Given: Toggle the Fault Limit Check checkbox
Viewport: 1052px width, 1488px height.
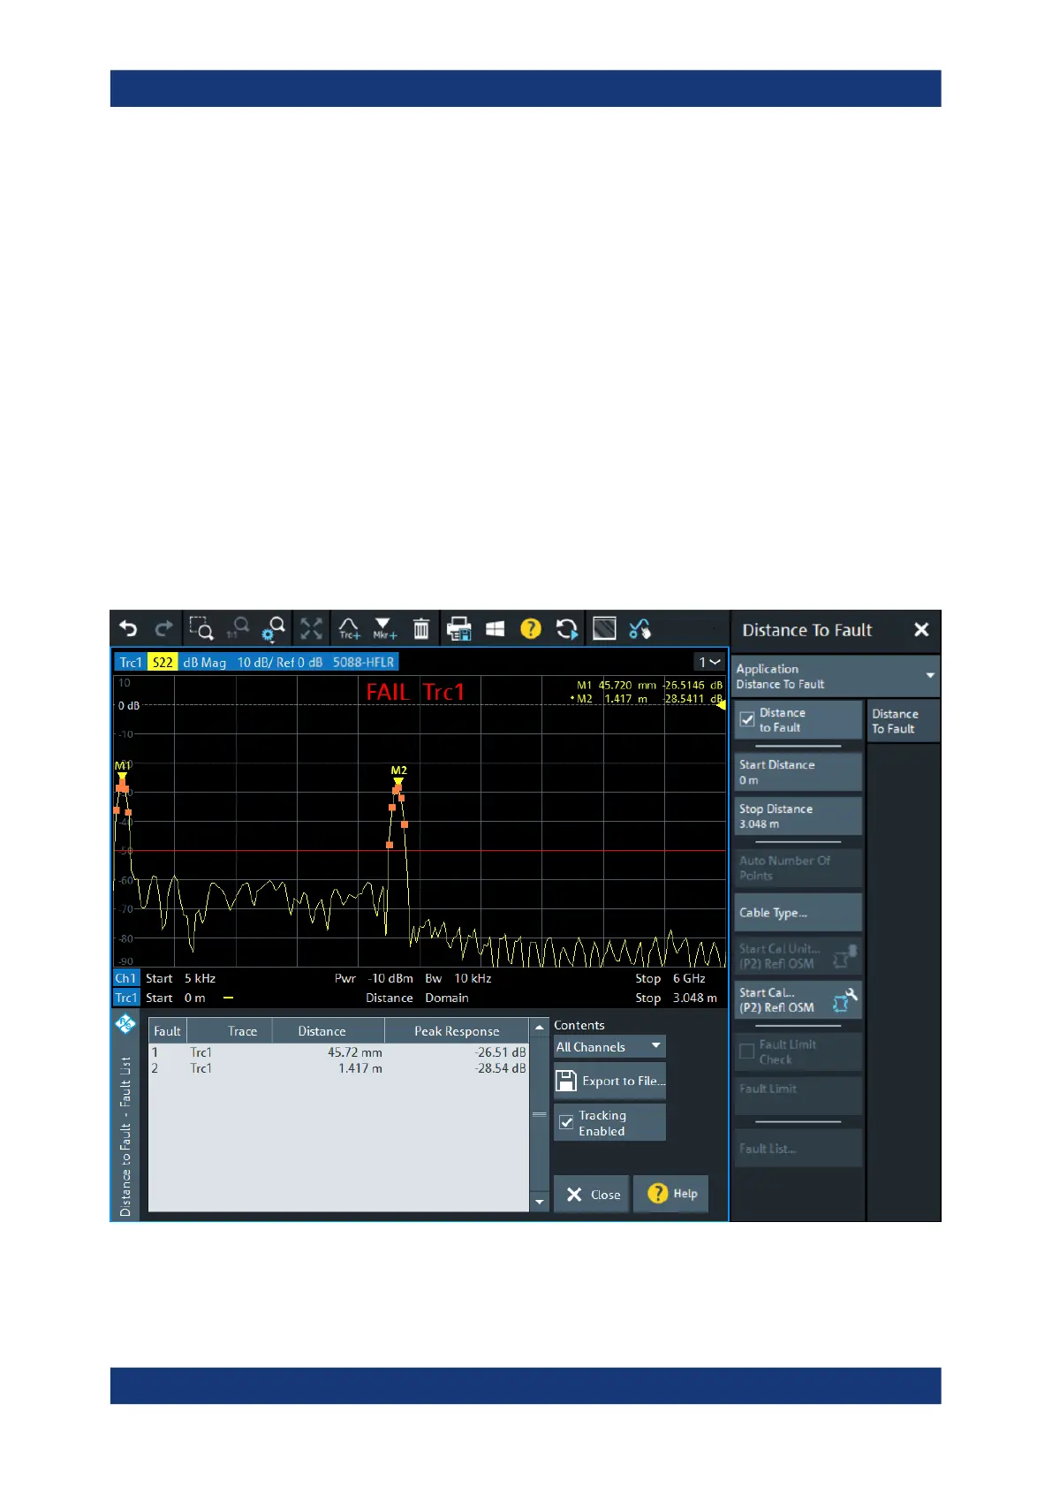Looking at the screenshot, I should pos(747,1051).
